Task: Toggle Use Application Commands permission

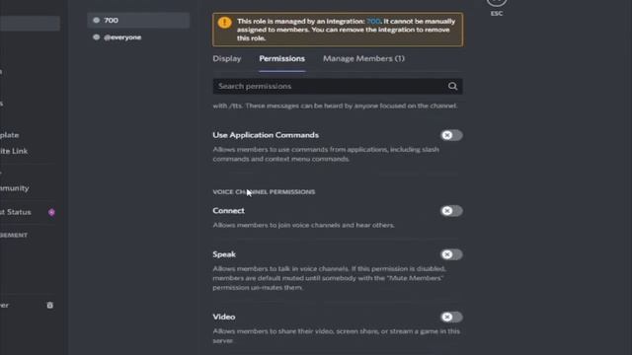Action: pos(451,135)
